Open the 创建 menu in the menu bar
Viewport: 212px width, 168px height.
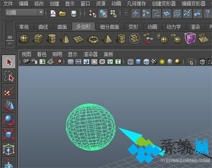pos(54,4)
